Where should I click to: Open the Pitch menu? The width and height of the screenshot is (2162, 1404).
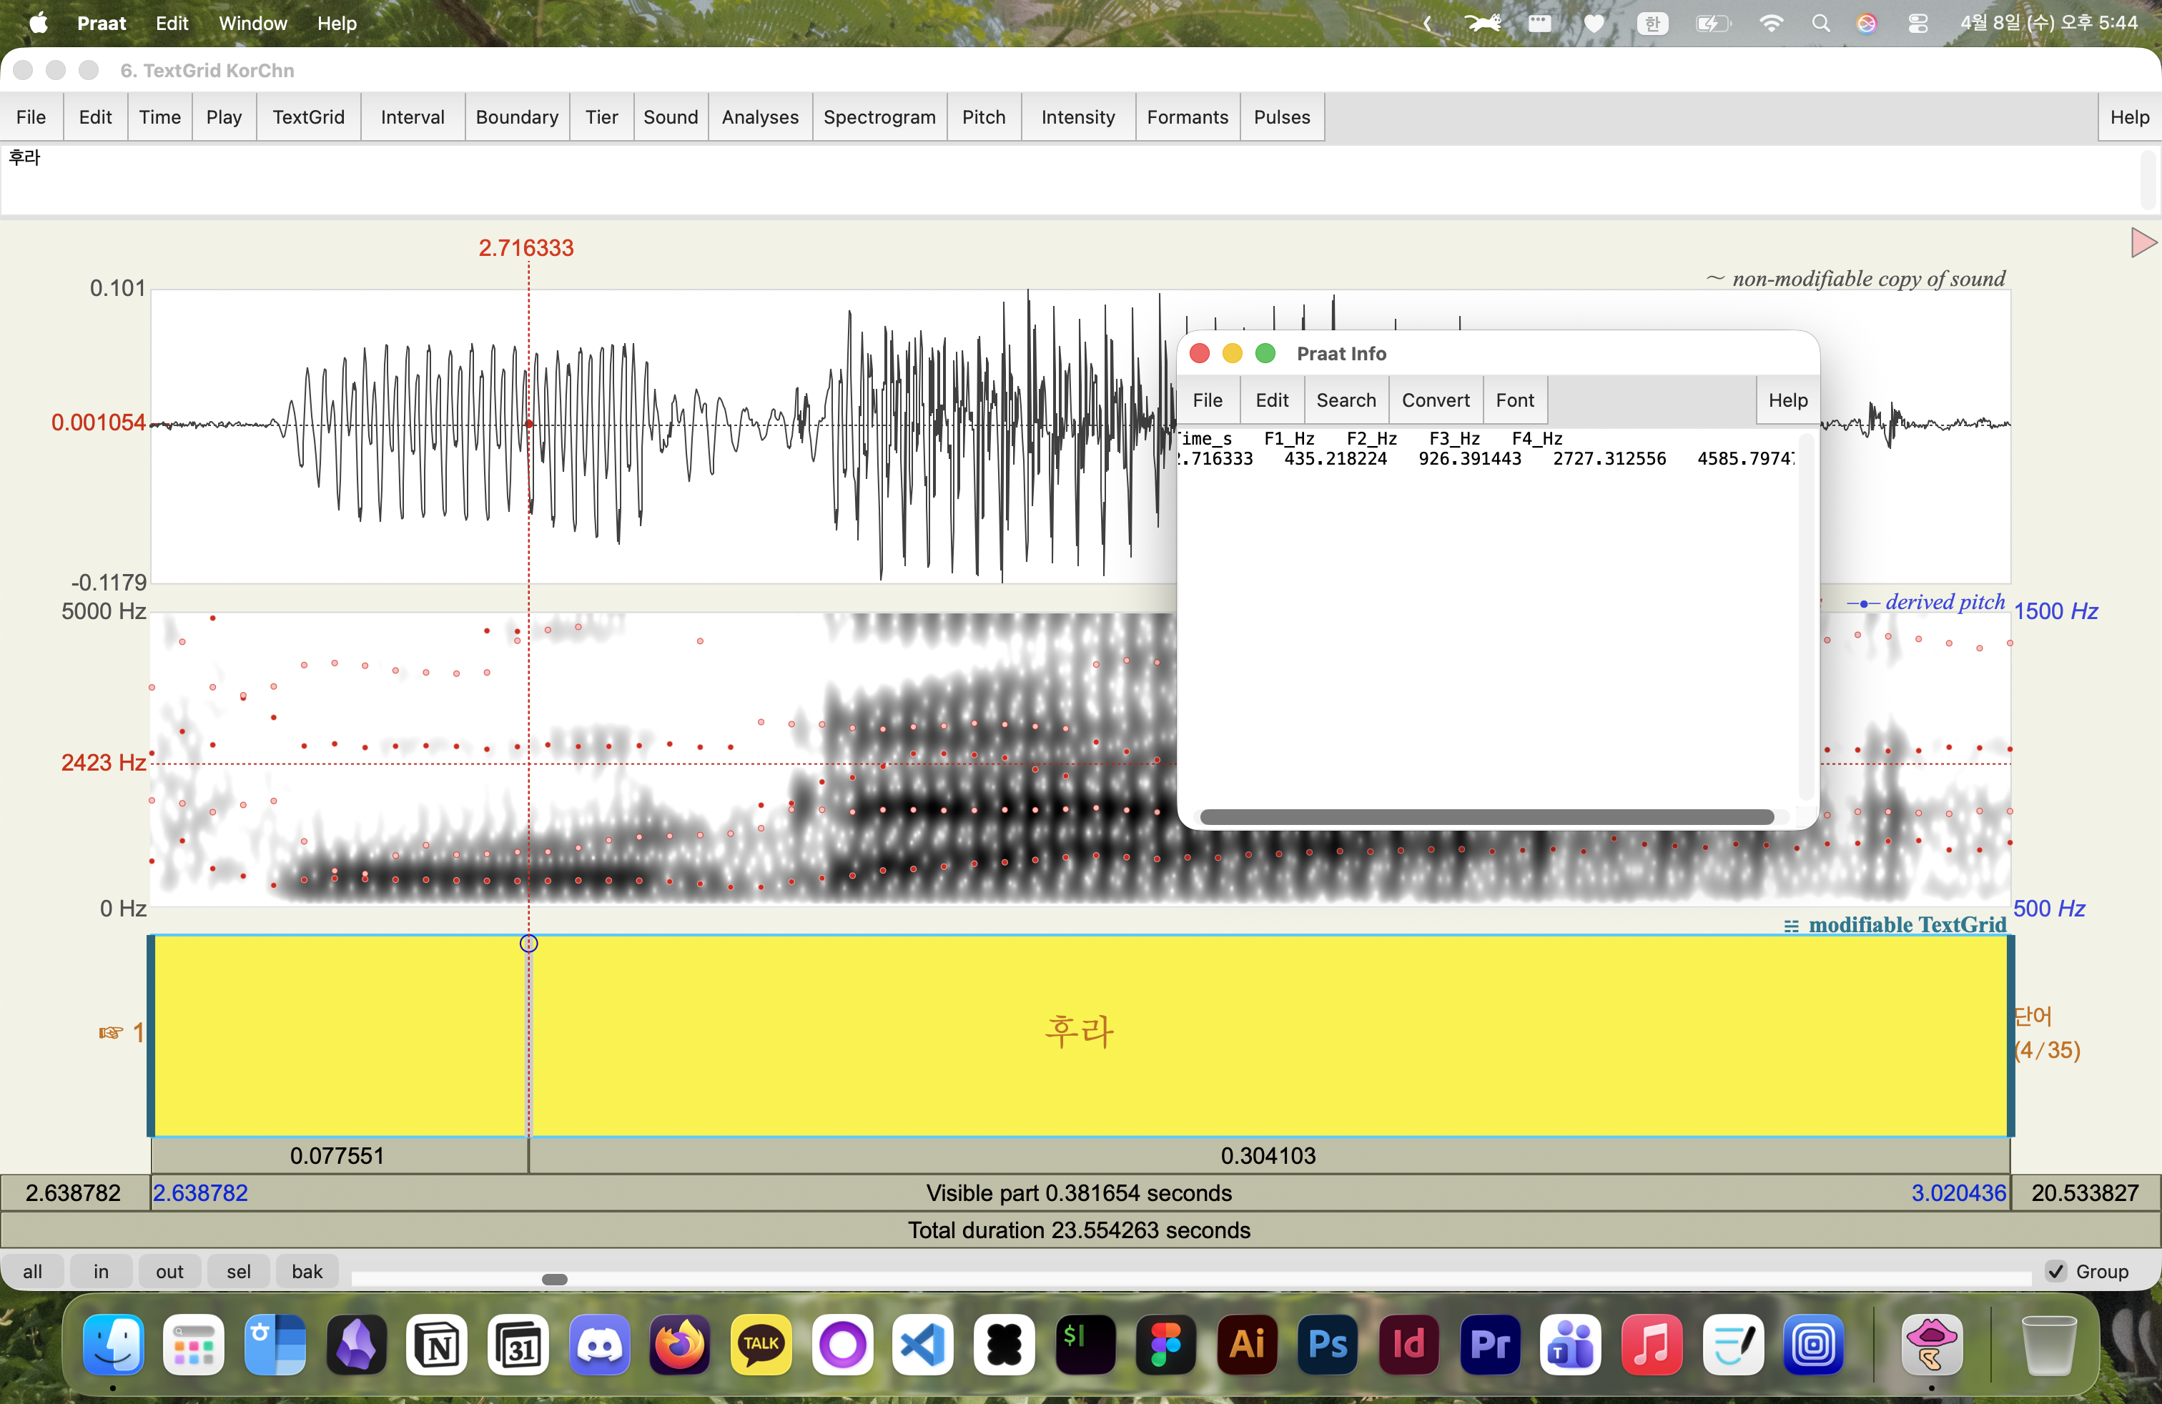click(983, 117)
